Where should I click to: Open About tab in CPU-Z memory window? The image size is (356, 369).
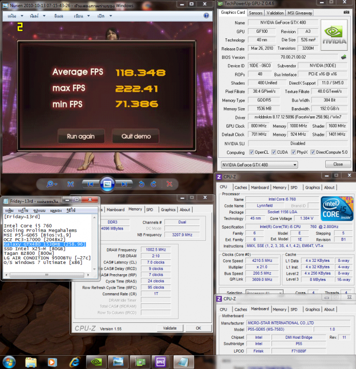click(x=185, y=210)
